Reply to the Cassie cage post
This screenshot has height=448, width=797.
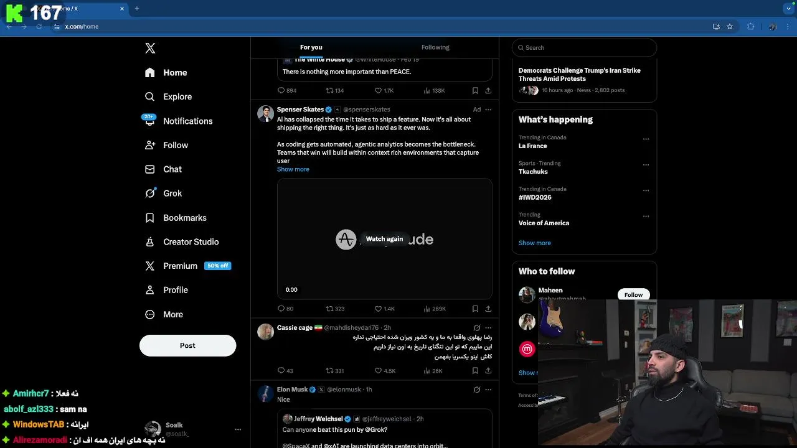coord(286,371)
